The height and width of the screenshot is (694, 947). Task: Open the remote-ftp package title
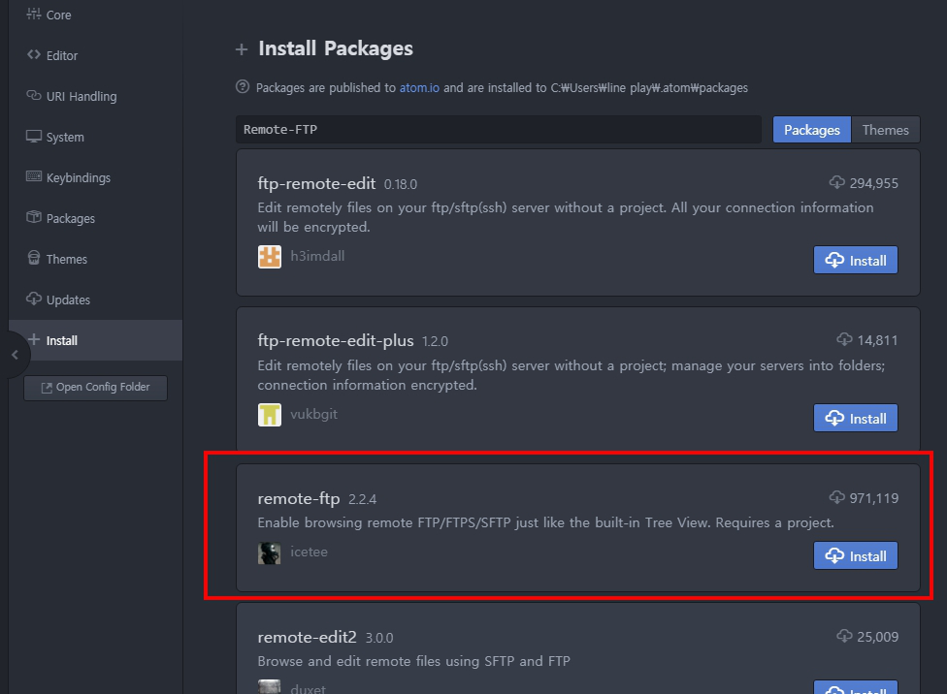[x=298, y=499]
